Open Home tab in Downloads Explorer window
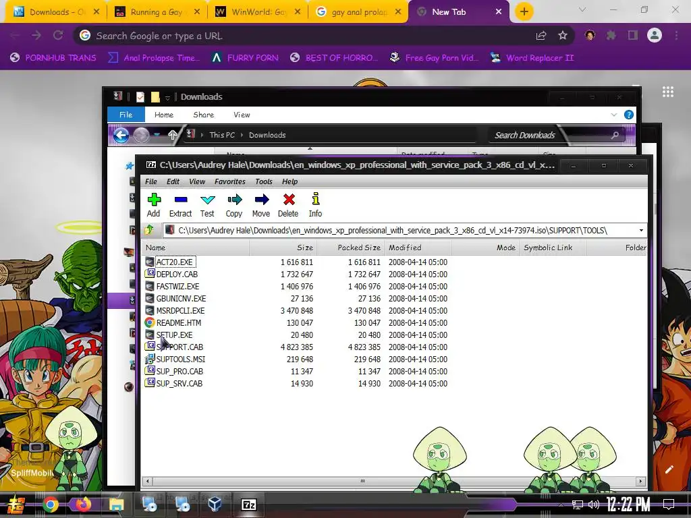The image size is (691, 518). pyautogui.click(x=164, y=115)
